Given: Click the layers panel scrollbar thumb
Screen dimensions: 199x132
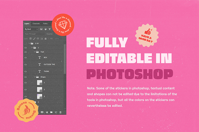Looking at the screenshot, I should click(65, 59).
